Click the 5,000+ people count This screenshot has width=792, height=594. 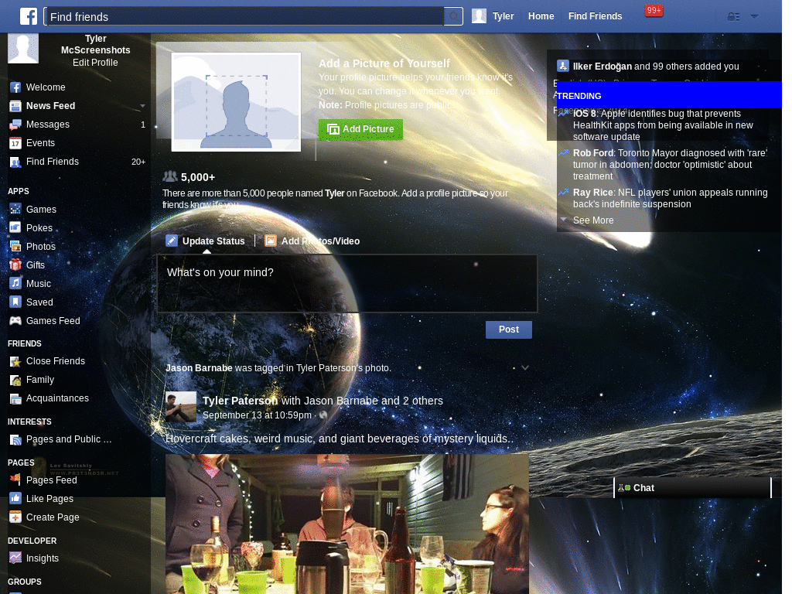pyautogui.click(x=198, y=177)
